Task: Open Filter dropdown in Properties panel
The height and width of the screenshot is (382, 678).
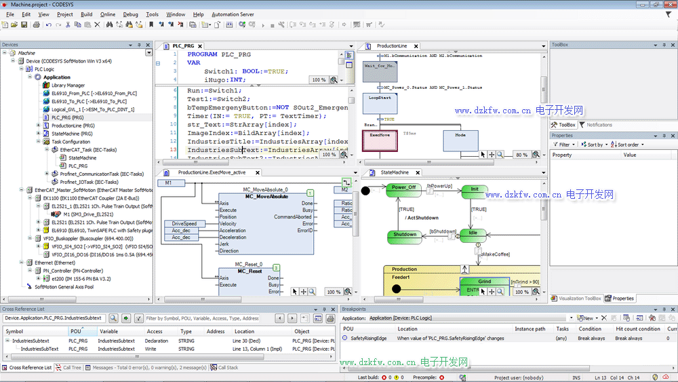Action: (x=564, y=145)
